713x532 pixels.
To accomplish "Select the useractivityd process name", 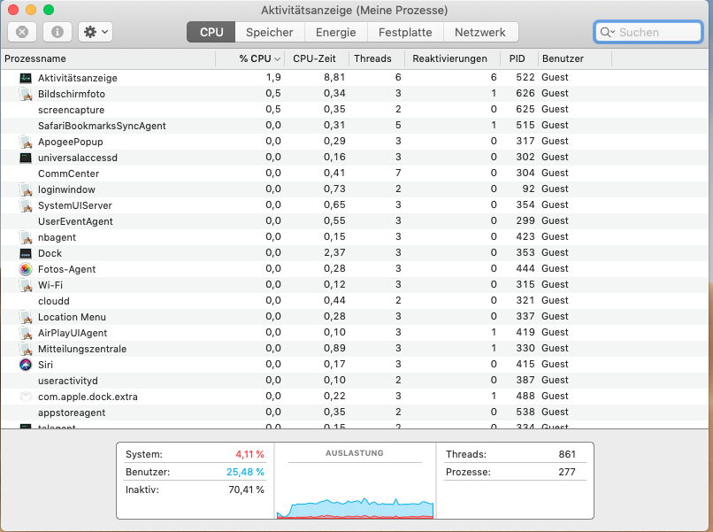I will (68, 381).
